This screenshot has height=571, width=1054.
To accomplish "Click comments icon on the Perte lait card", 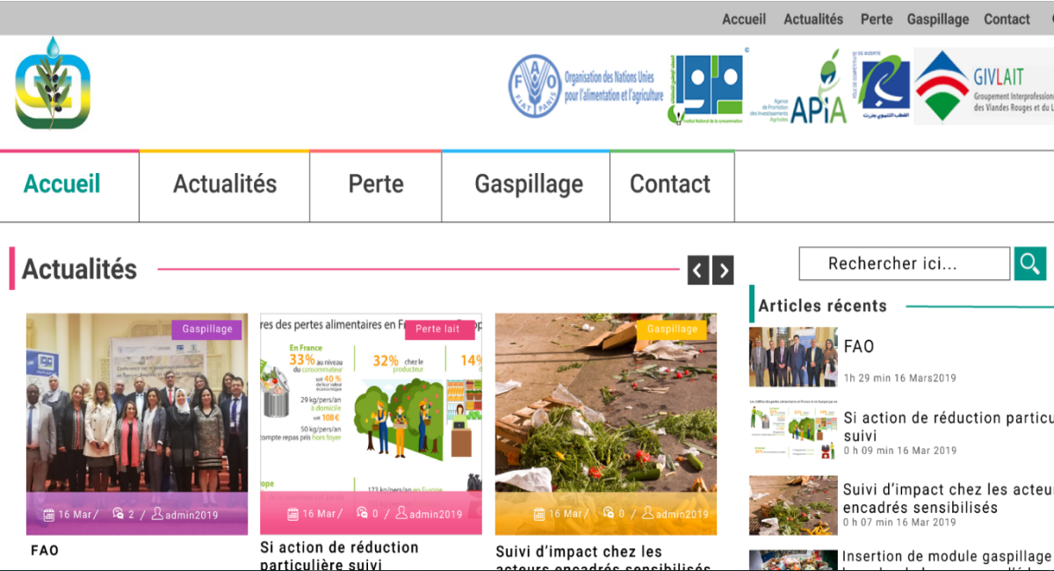I will 362,514.
